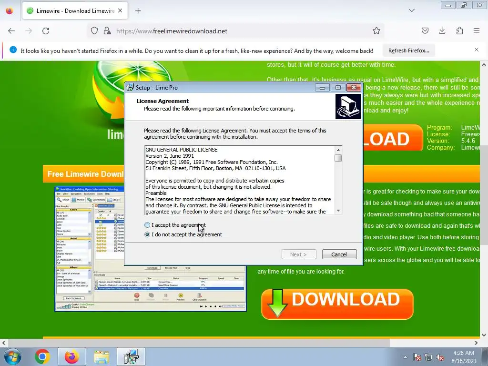Click the Firefox forward arrow
Screen dimensions: 488x366
[x=29, y=31]
